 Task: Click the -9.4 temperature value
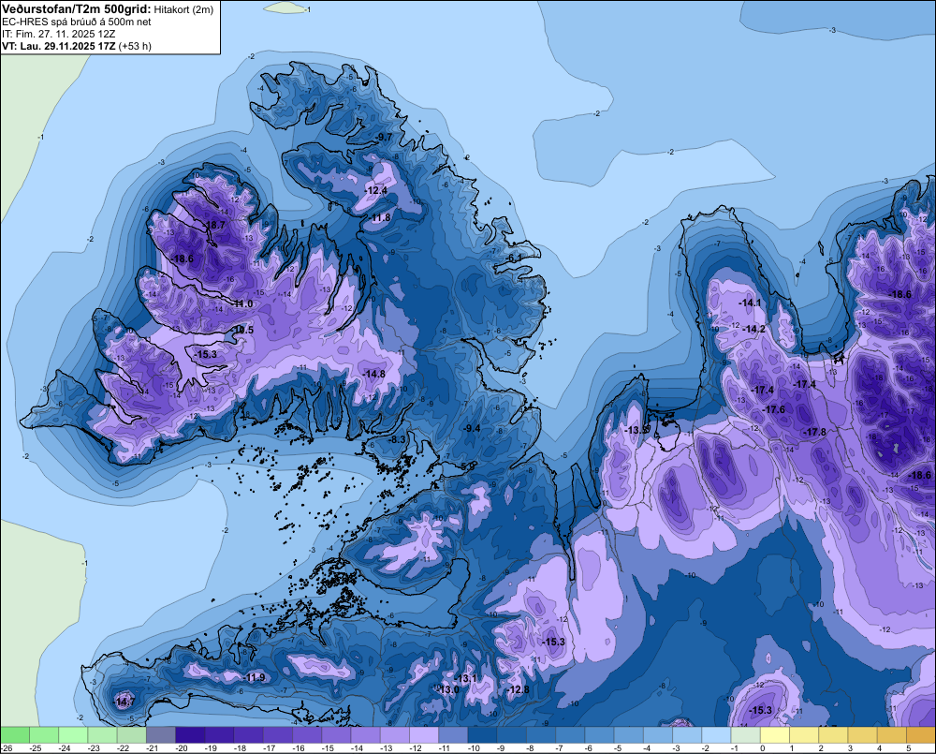coord(472,428)
